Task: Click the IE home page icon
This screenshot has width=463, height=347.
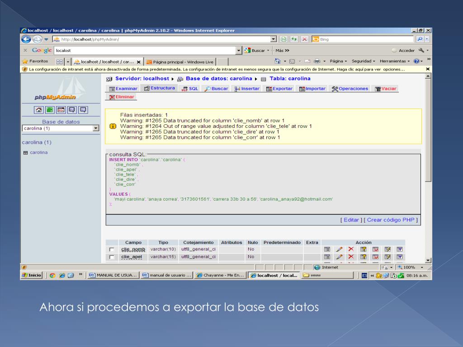Action: coord(277,61)
